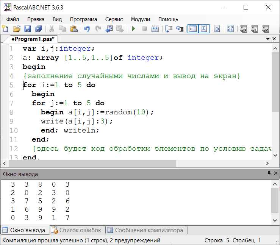The width and height of the screenshot is (280, 245).
Task: Click the code editor scroll-down arrow
Action: point(275,155)
